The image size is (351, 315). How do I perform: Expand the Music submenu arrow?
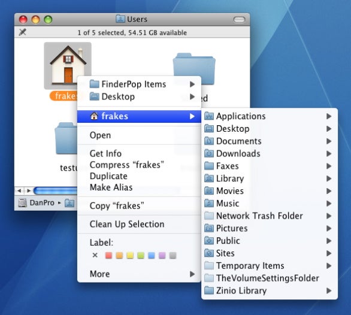[x=329, y=204]
